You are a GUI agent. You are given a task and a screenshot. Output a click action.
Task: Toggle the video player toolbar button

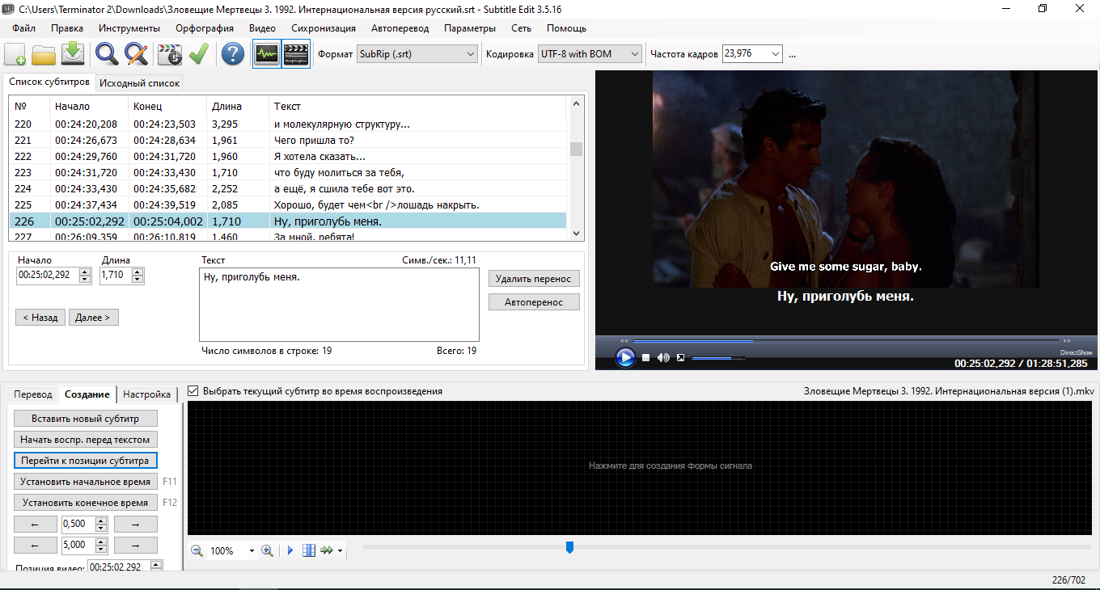tap(296, 54)
